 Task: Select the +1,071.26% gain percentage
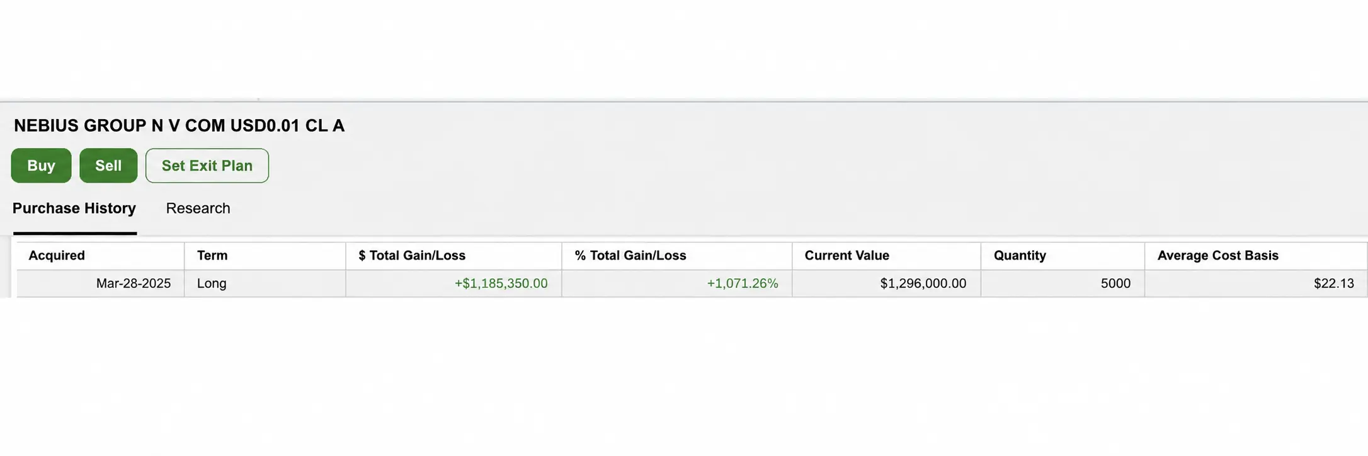click(743, 283)
